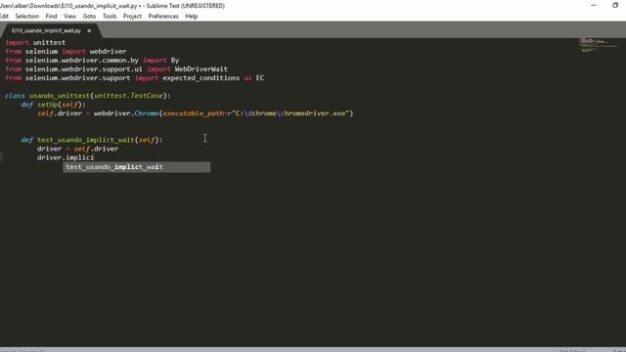626x352 pixels.
Task: Click 'def test_usando_implict_wait(self):' line
Action: tap(92, 140)
